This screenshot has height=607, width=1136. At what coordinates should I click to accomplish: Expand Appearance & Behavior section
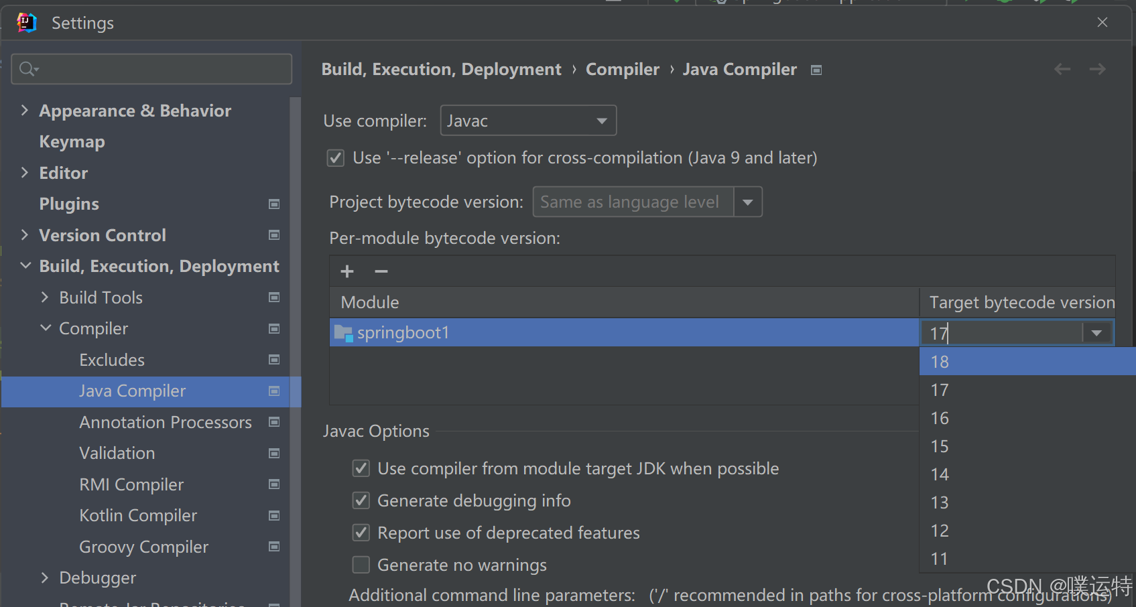25,111
